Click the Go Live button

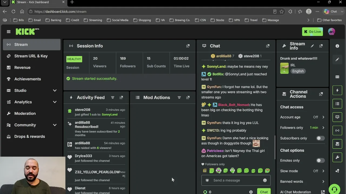(x=312, y=32)
